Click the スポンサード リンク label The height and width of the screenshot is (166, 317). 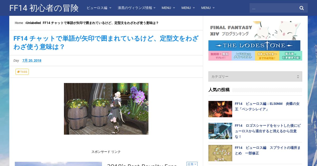click(106, 152)
